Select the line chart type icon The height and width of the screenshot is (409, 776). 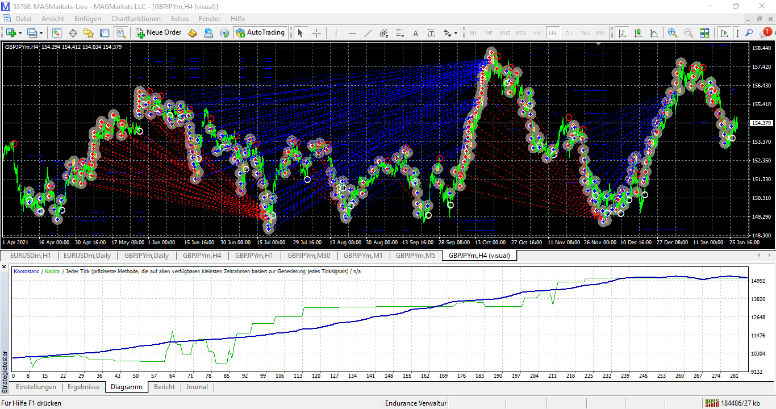pyautogui.click(x=654, y=33)
